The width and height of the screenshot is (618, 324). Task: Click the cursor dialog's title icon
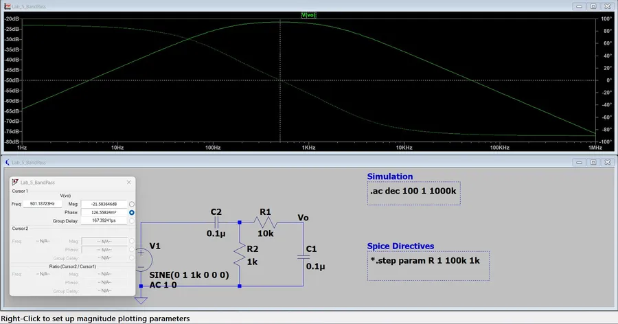[x=15, y=182]
